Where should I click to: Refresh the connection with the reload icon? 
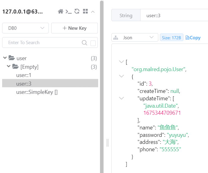77,11
